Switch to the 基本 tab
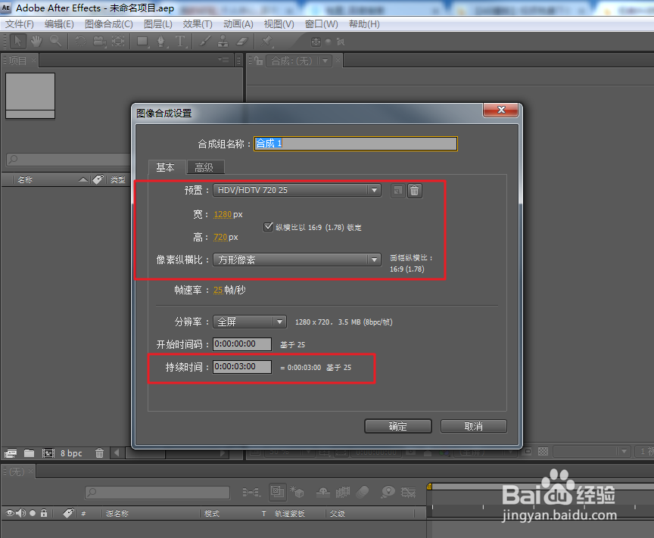The image size is (654, 538). pyautogui.click(x=167, y=167)
